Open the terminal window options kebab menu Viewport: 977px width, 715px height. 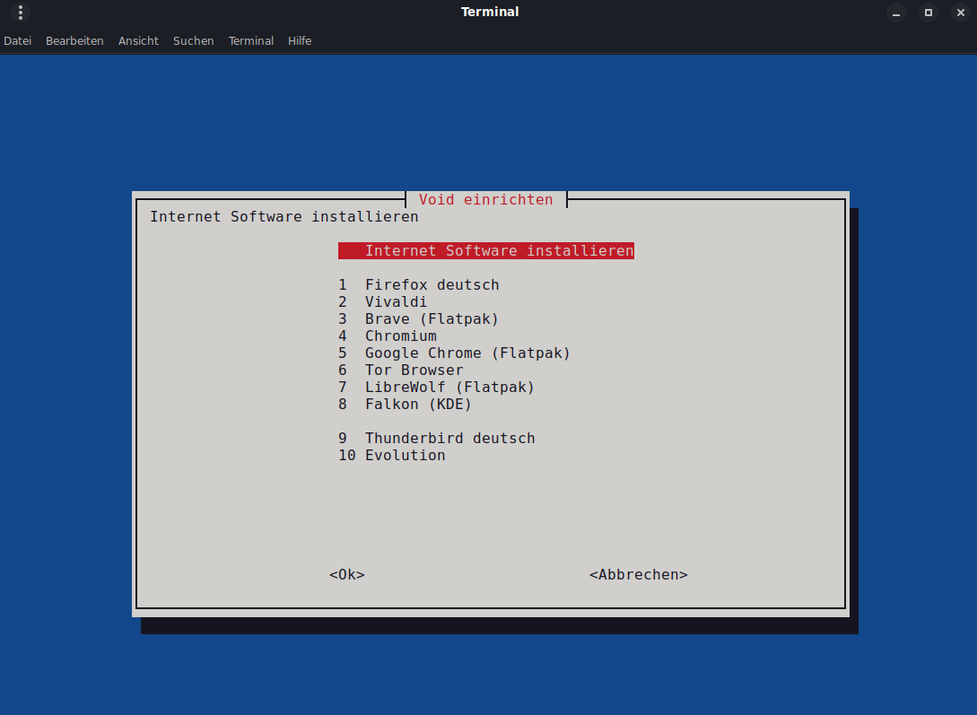click(x=21, y=12)
